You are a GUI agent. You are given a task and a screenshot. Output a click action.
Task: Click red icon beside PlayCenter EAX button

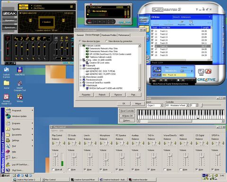click(x=208, y=71)
